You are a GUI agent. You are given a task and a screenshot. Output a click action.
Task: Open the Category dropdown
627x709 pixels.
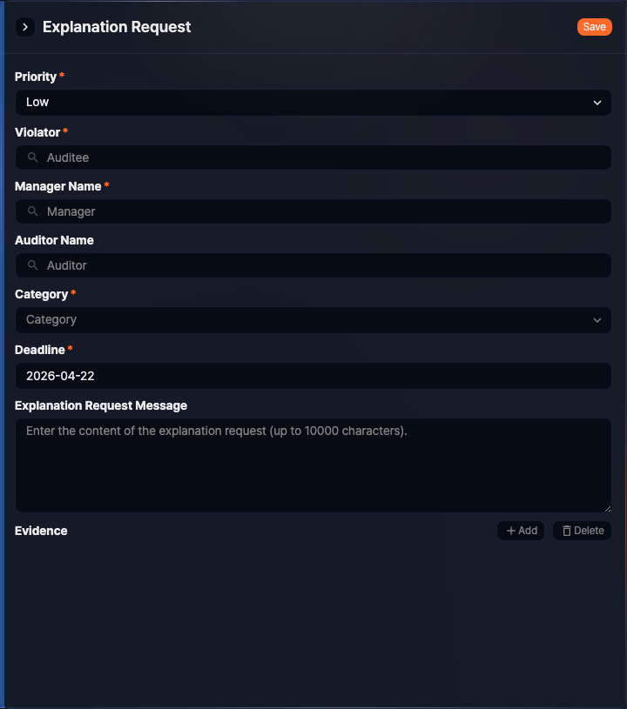coord(313,320)
